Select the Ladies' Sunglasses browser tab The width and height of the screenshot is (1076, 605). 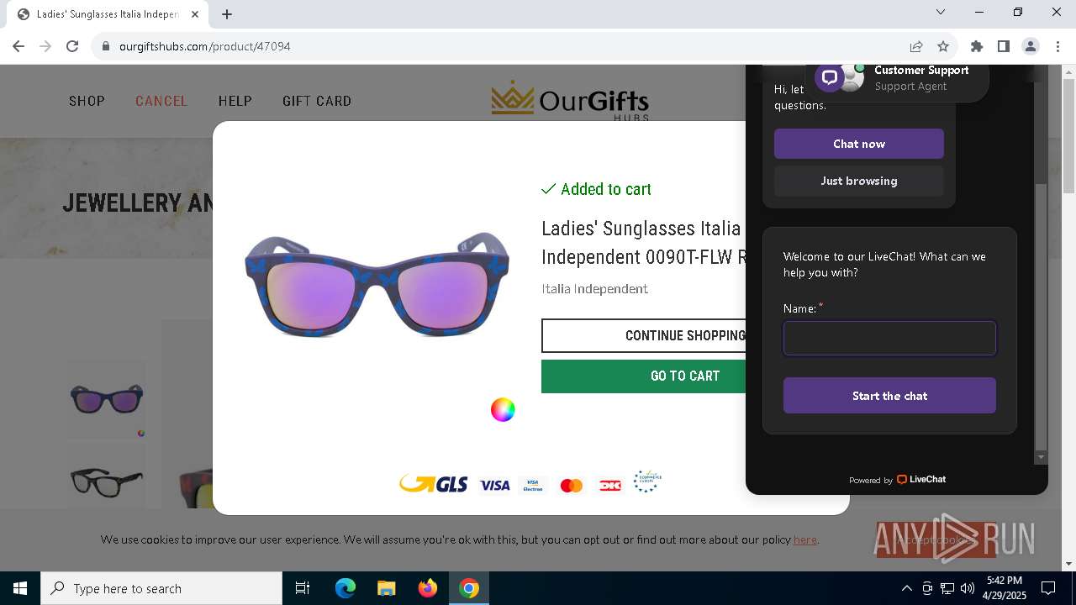click(107, 14)
